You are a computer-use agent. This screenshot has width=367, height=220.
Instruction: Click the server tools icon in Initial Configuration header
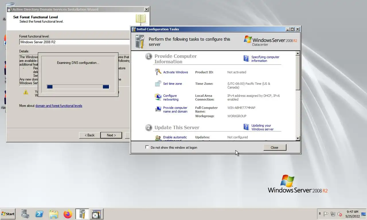tap(140, 42)
